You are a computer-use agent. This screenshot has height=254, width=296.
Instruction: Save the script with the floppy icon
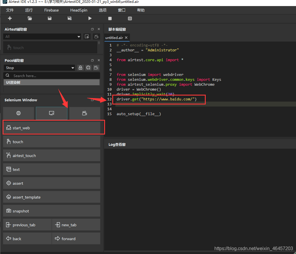pyautogui.click(x=50, y=18)
